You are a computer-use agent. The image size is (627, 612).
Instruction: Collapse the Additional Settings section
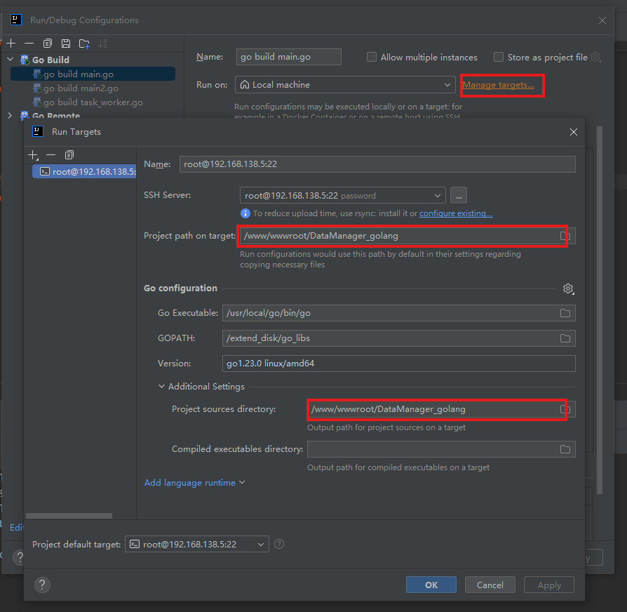(162, 387)
